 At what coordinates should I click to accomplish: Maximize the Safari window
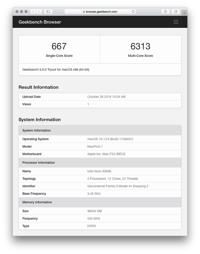[x=26, y=12]
